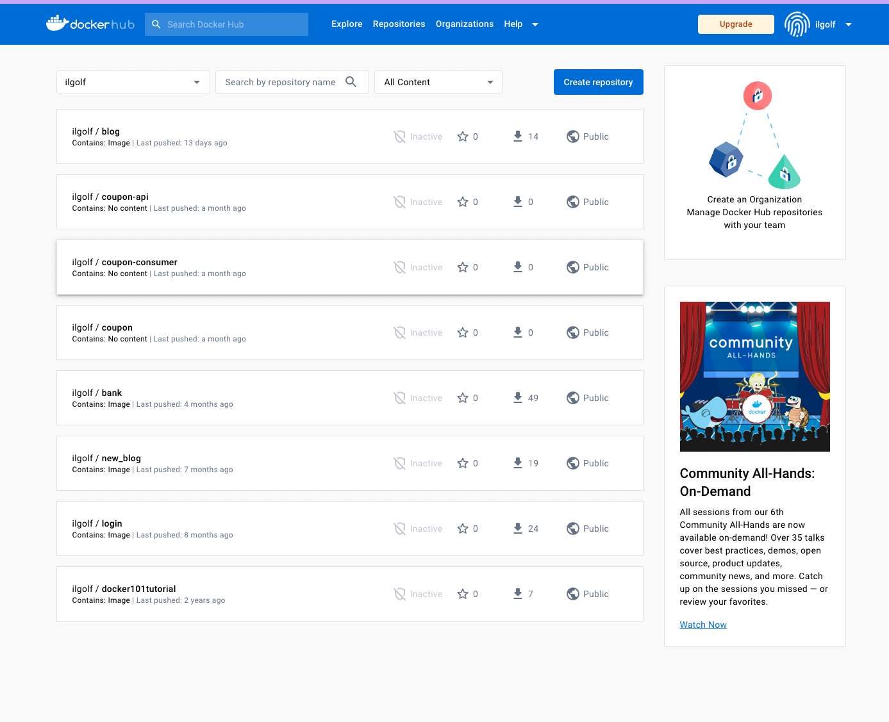Click the globe icon on coupon-api row
The width and height of the screenshot is (889, 722).
pos(573,202)
